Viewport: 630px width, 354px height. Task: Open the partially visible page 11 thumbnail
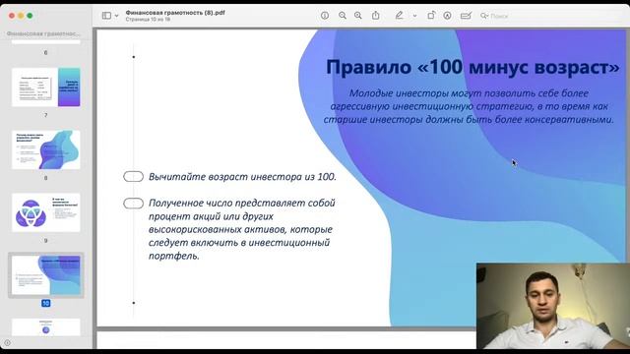[x=46, y=327]
